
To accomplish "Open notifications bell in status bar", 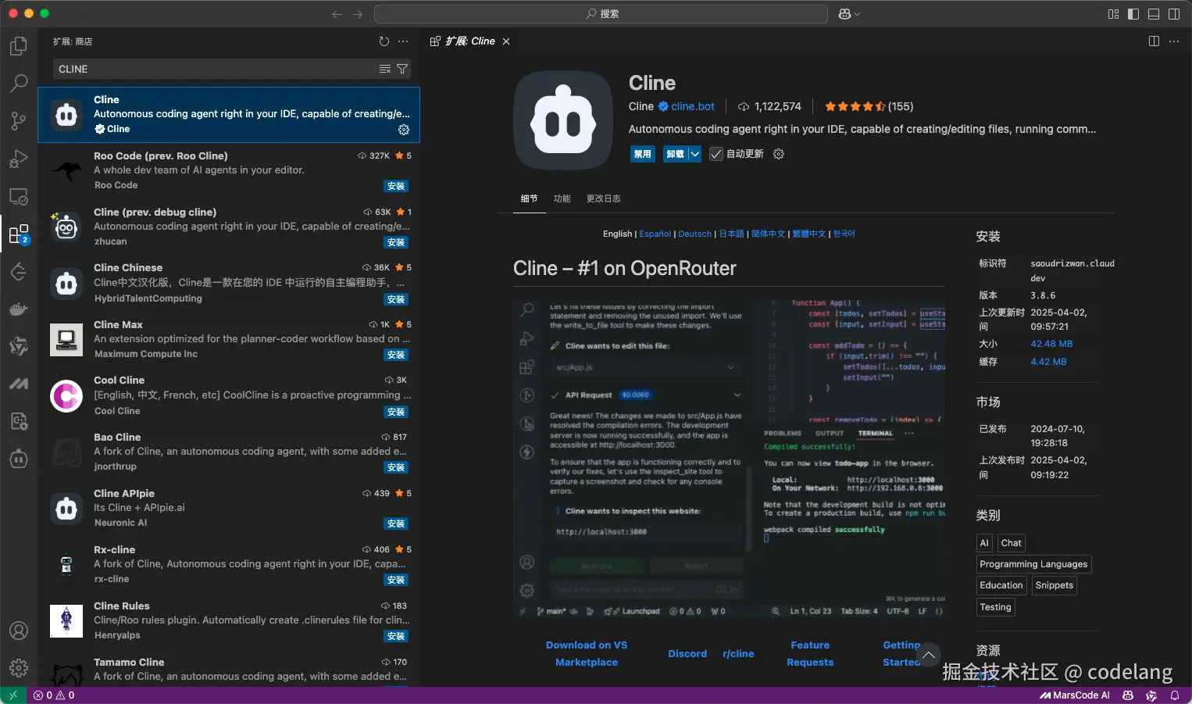I will [1174, 695].
